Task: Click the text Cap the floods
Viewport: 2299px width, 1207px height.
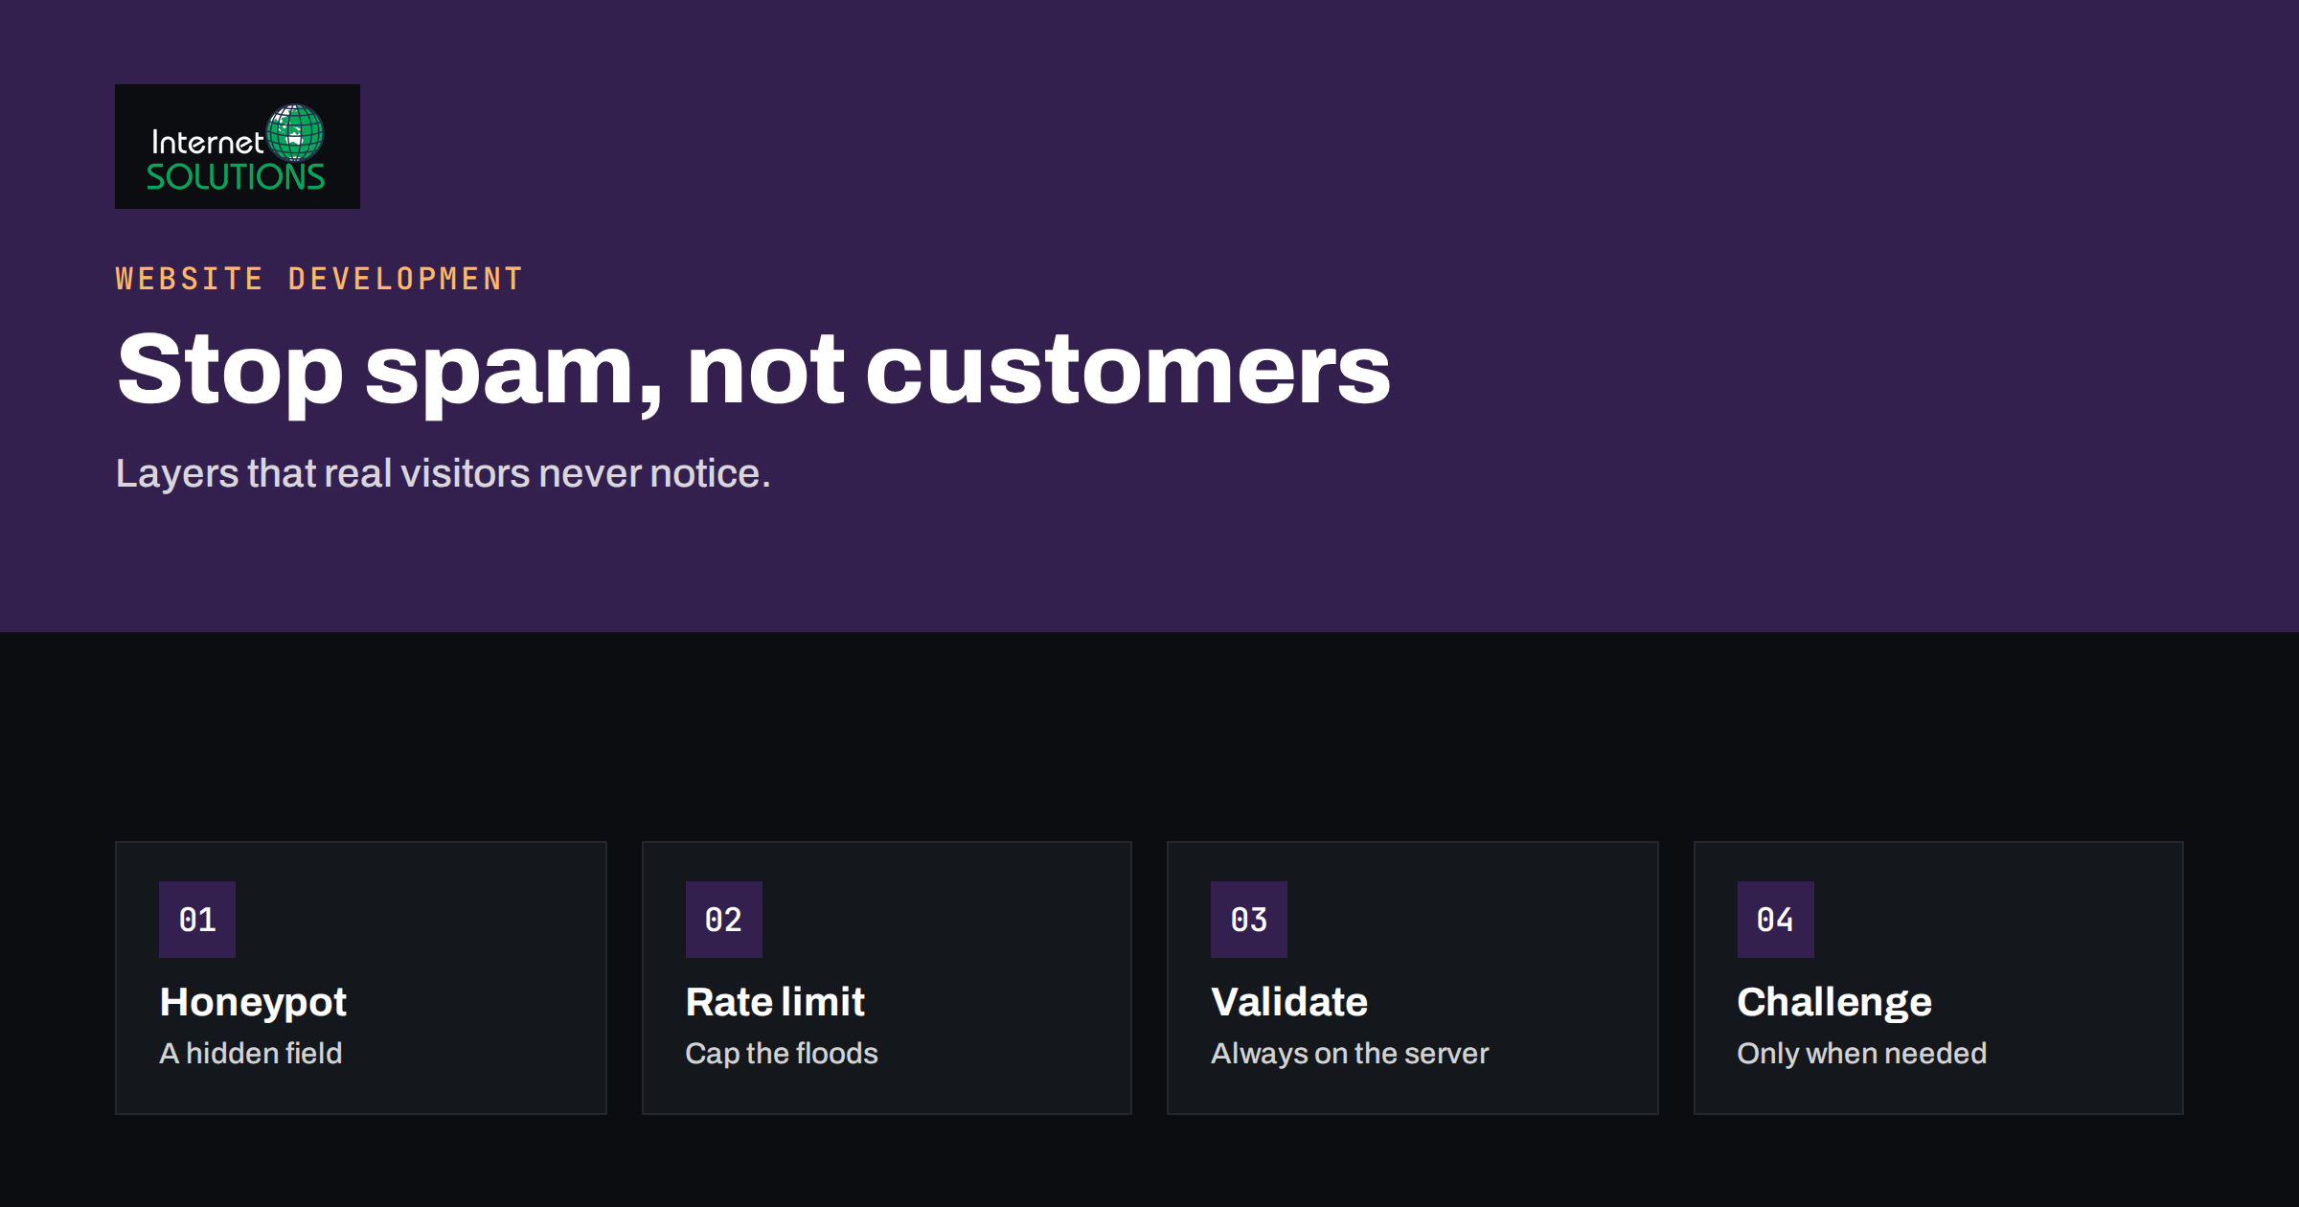Action: (782, 1054)
